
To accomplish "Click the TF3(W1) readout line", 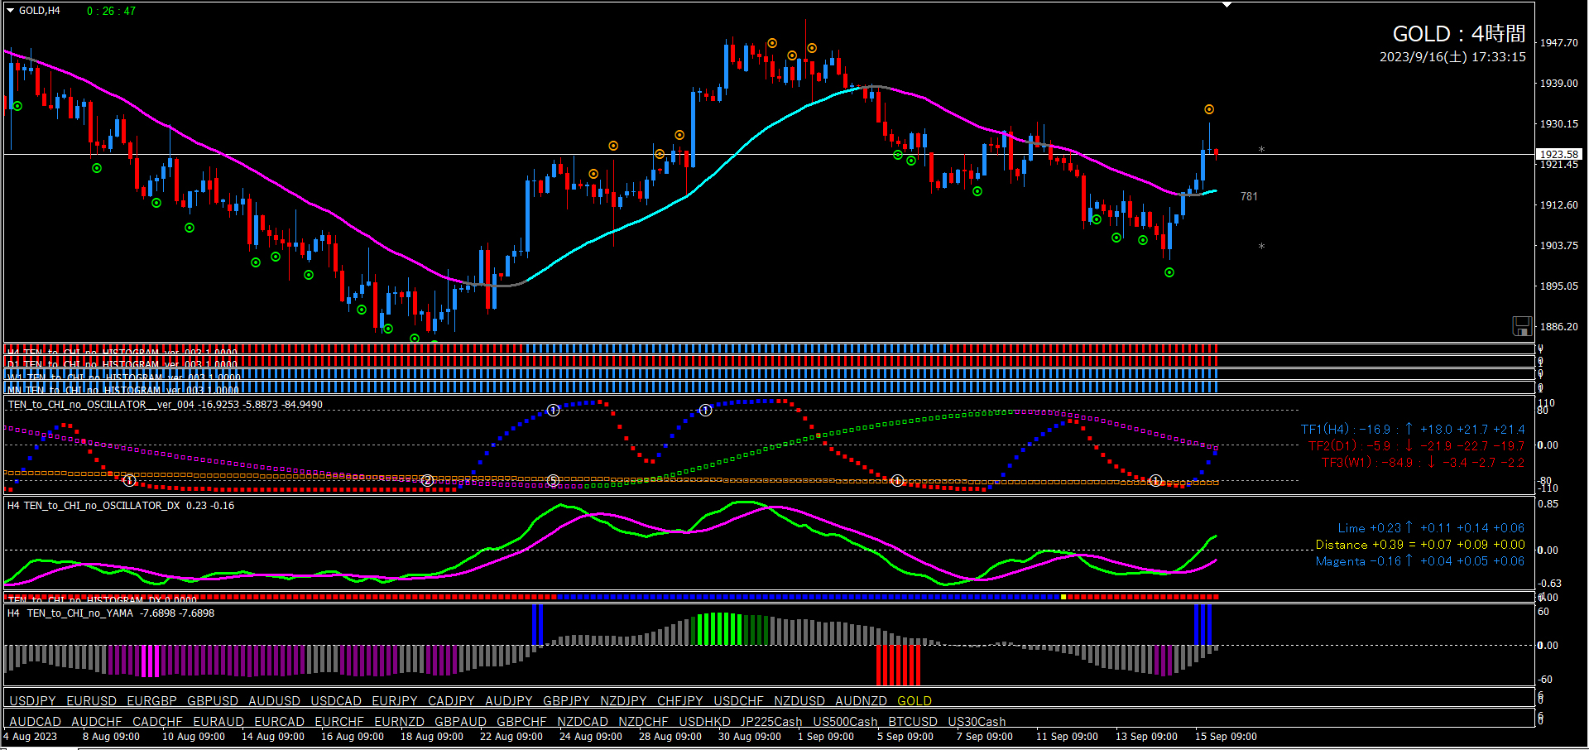I will click(1423, 462).
